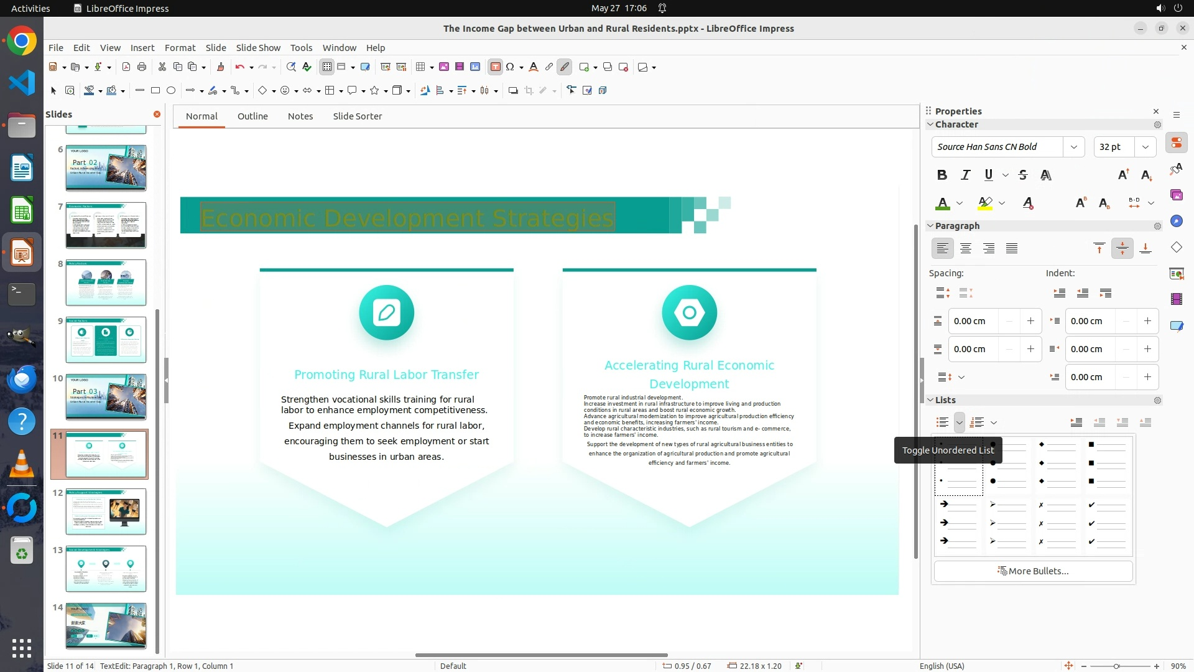Click the More Bullets button
The width and height of the screenshot is (1194, 672).
(x=1033, y=571)
